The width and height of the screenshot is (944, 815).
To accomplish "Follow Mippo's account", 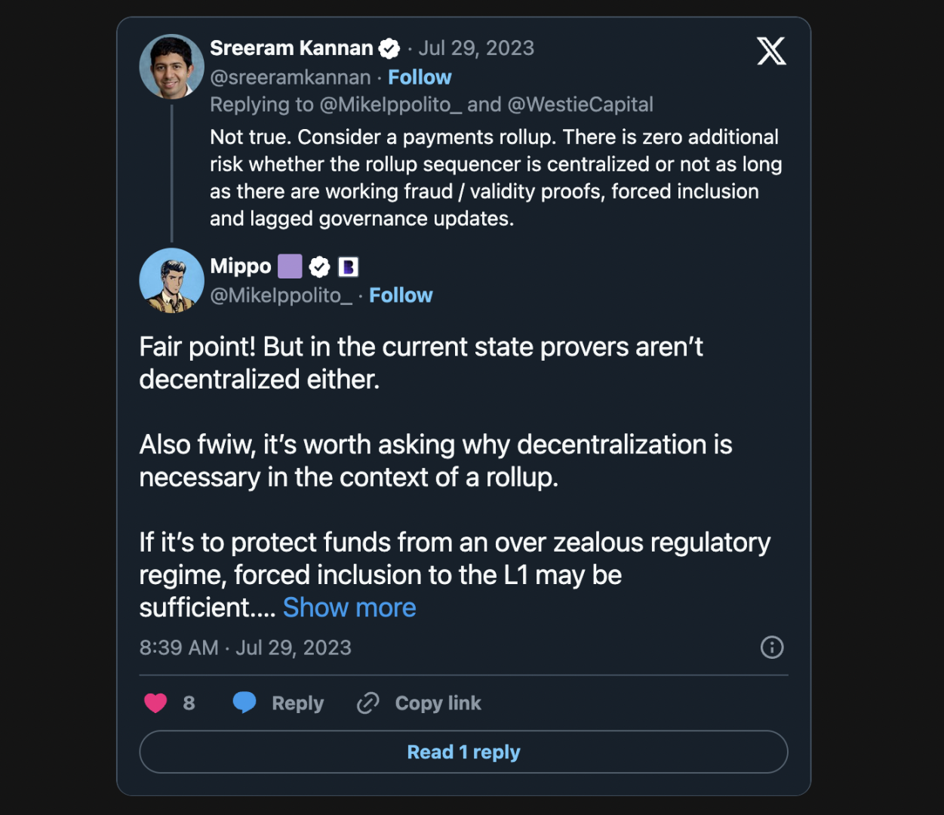I will 401,296.
